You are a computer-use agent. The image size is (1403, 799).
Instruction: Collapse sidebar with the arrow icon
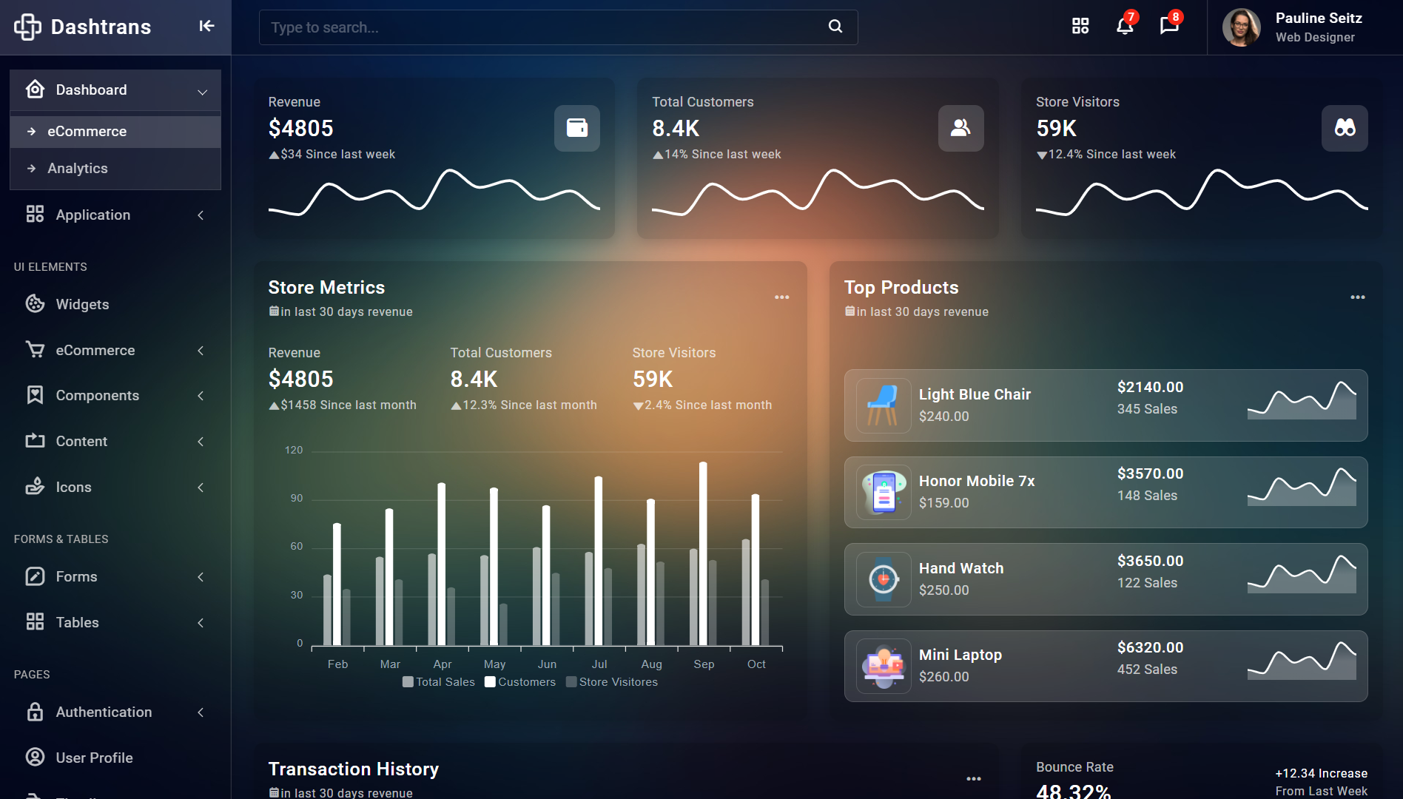tap(206, 27)
